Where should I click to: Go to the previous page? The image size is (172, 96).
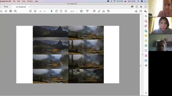pos(30,11)
